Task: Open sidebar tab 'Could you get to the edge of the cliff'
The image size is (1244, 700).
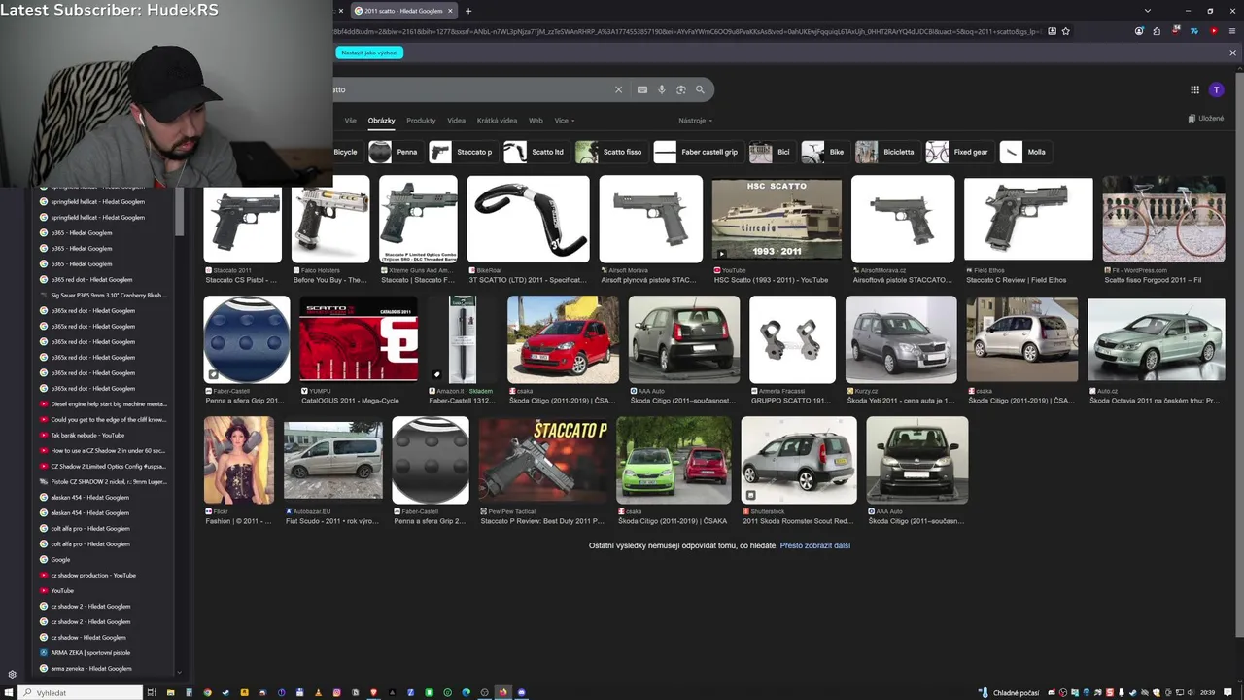Action: coord(103,419)
